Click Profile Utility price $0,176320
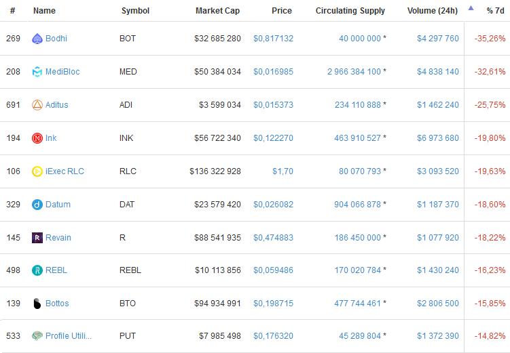Viewport: 510px width, 353px height. pyautogui.click(x=273, y=336)
